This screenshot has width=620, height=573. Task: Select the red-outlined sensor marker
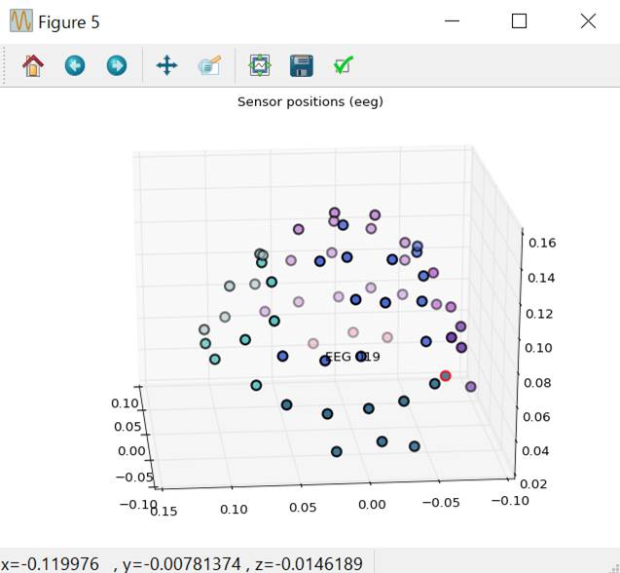tap(445, 376)
